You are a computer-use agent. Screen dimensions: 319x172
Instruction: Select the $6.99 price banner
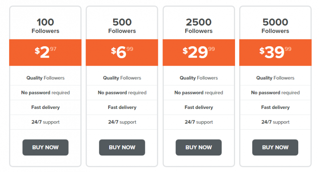pos(122,52)
